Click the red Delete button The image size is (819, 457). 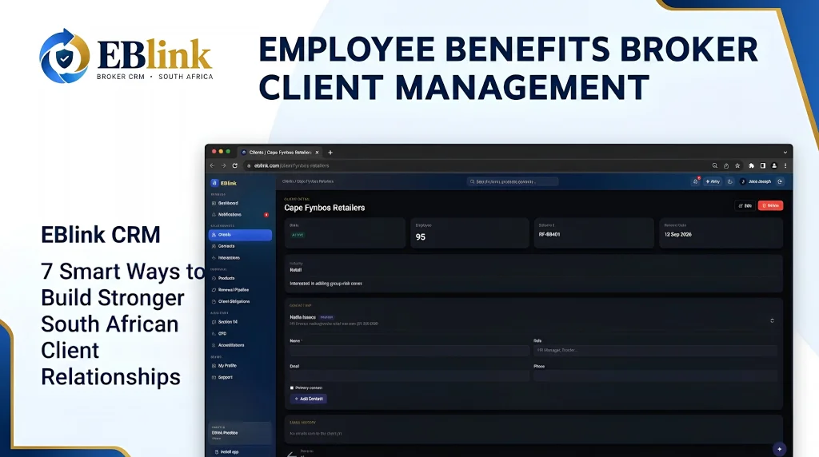coord(770,205)
